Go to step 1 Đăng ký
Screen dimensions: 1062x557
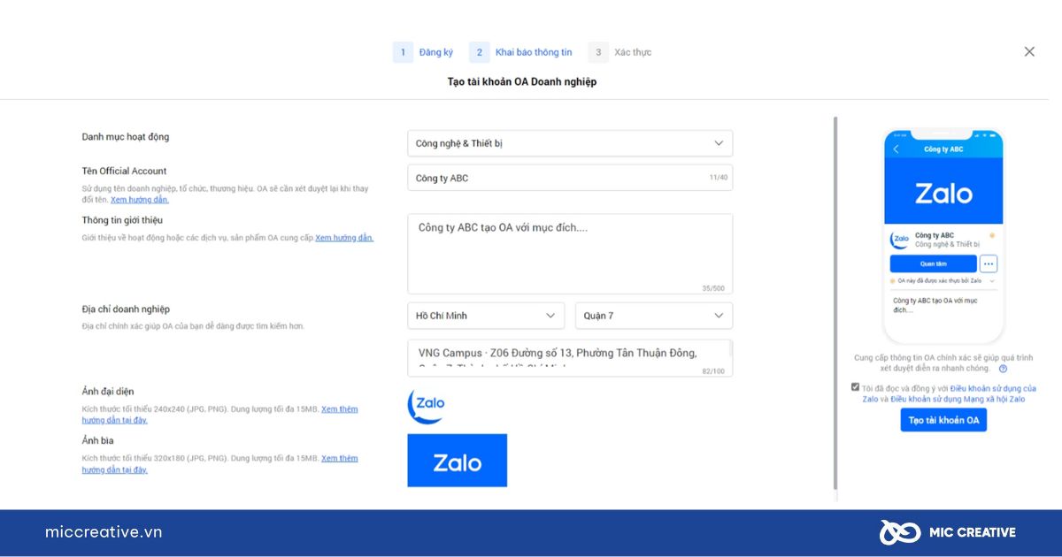click(x=423, y=52)
